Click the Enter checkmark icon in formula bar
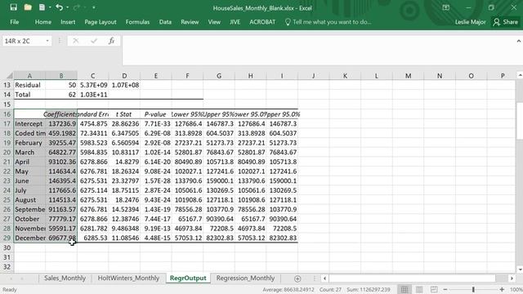Viewport: 523px width, 294px height. click(x=94, y=41)
